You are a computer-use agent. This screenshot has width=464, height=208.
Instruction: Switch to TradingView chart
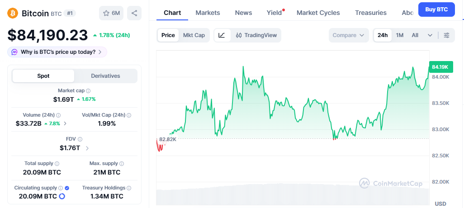[x=256, y=35]
